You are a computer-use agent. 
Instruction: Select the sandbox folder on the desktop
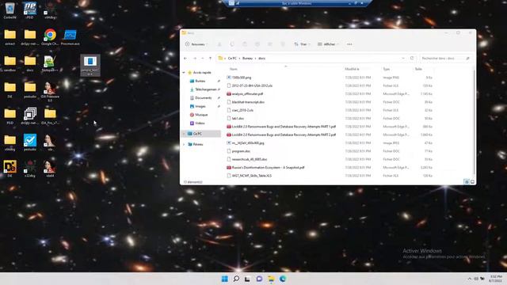10,63
